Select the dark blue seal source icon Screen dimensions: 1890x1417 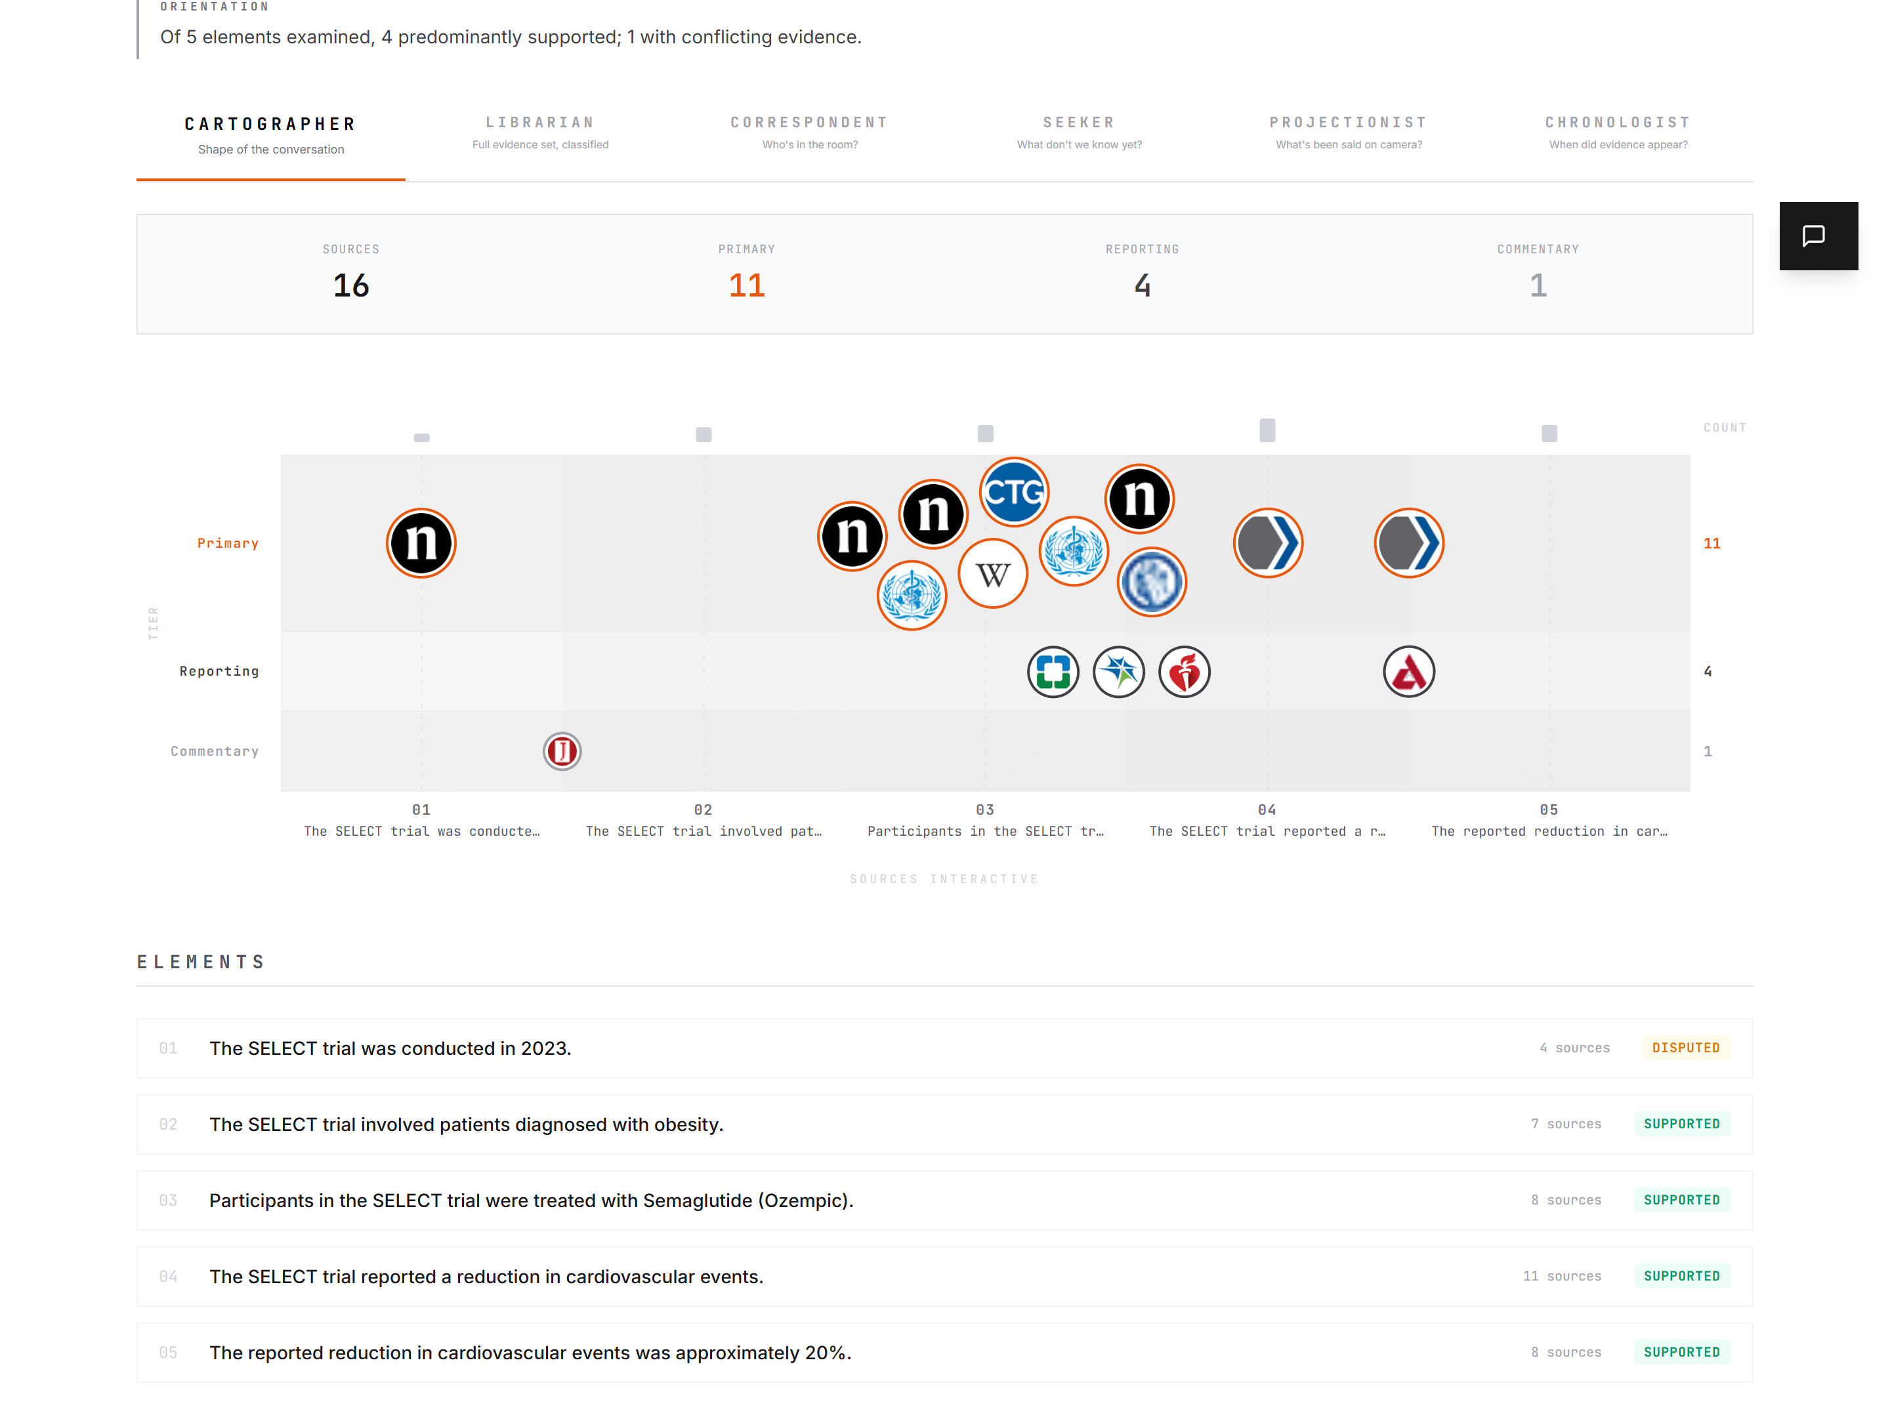1152,582
